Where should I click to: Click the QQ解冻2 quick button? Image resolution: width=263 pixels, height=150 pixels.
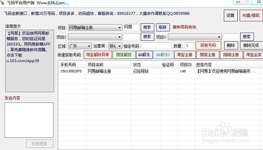(163, 55)
